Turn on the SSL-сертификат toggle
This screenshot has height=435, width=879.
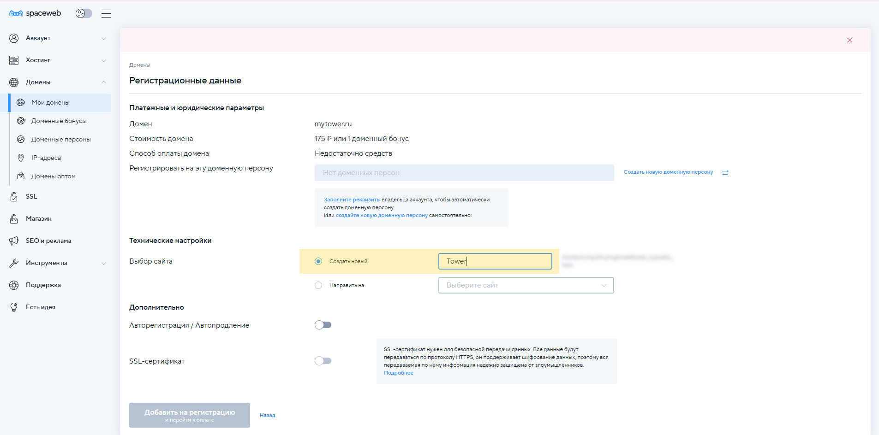point(323,361)
